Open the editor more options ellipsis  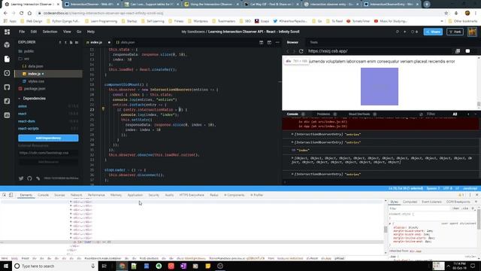pos(277,42)
